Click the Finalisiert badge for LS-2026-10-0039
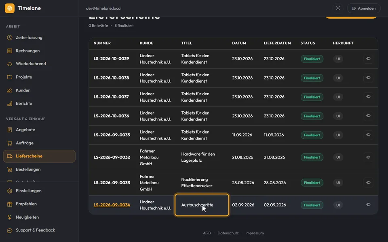Image resolution: width=388 pixels, height=242 pixels. click(312, 59)
